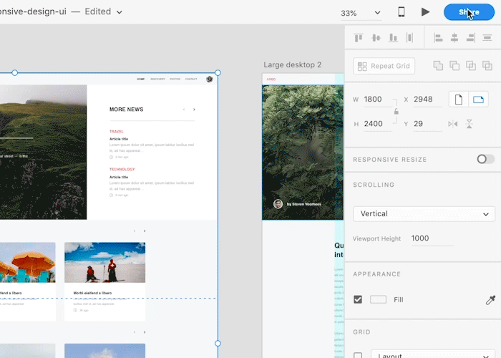Align selection to vertical middle
The height and width of the screenshot is (358, 501).
click(x=376, y=38)
